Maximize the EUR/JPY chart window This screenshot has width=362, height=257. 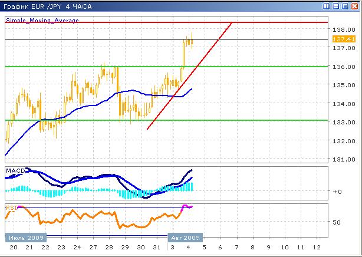coord(345,6)
